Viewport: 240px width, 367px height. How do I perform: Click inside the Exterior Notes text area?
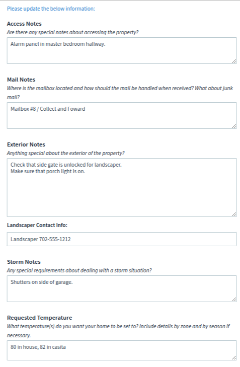click(x=122, y=187)
